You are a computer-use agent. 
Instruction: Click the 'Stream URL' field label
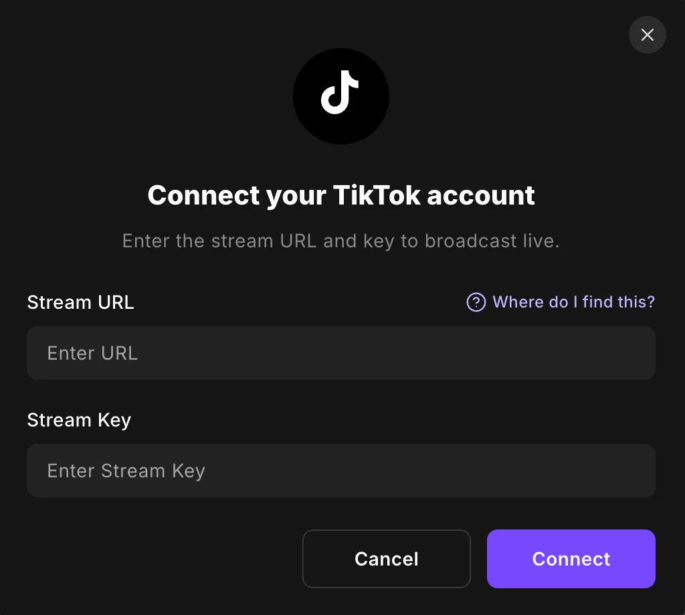(80, 302)
